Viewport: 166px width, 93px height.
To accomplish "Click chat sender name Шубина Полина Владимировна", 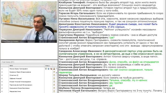I will click(80, 88).
